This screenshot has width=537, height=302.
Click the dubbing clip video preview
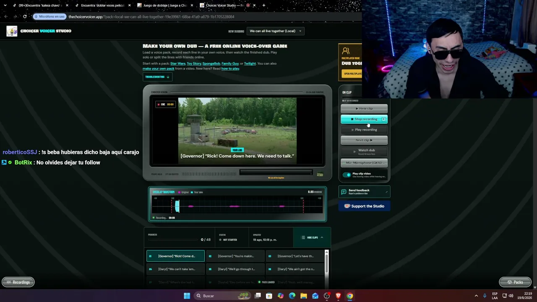pyautogui.click(x=237, y=132)
